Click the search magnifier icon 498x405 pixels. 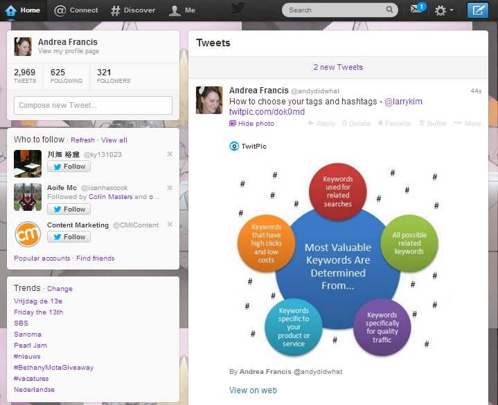(389, 10)
